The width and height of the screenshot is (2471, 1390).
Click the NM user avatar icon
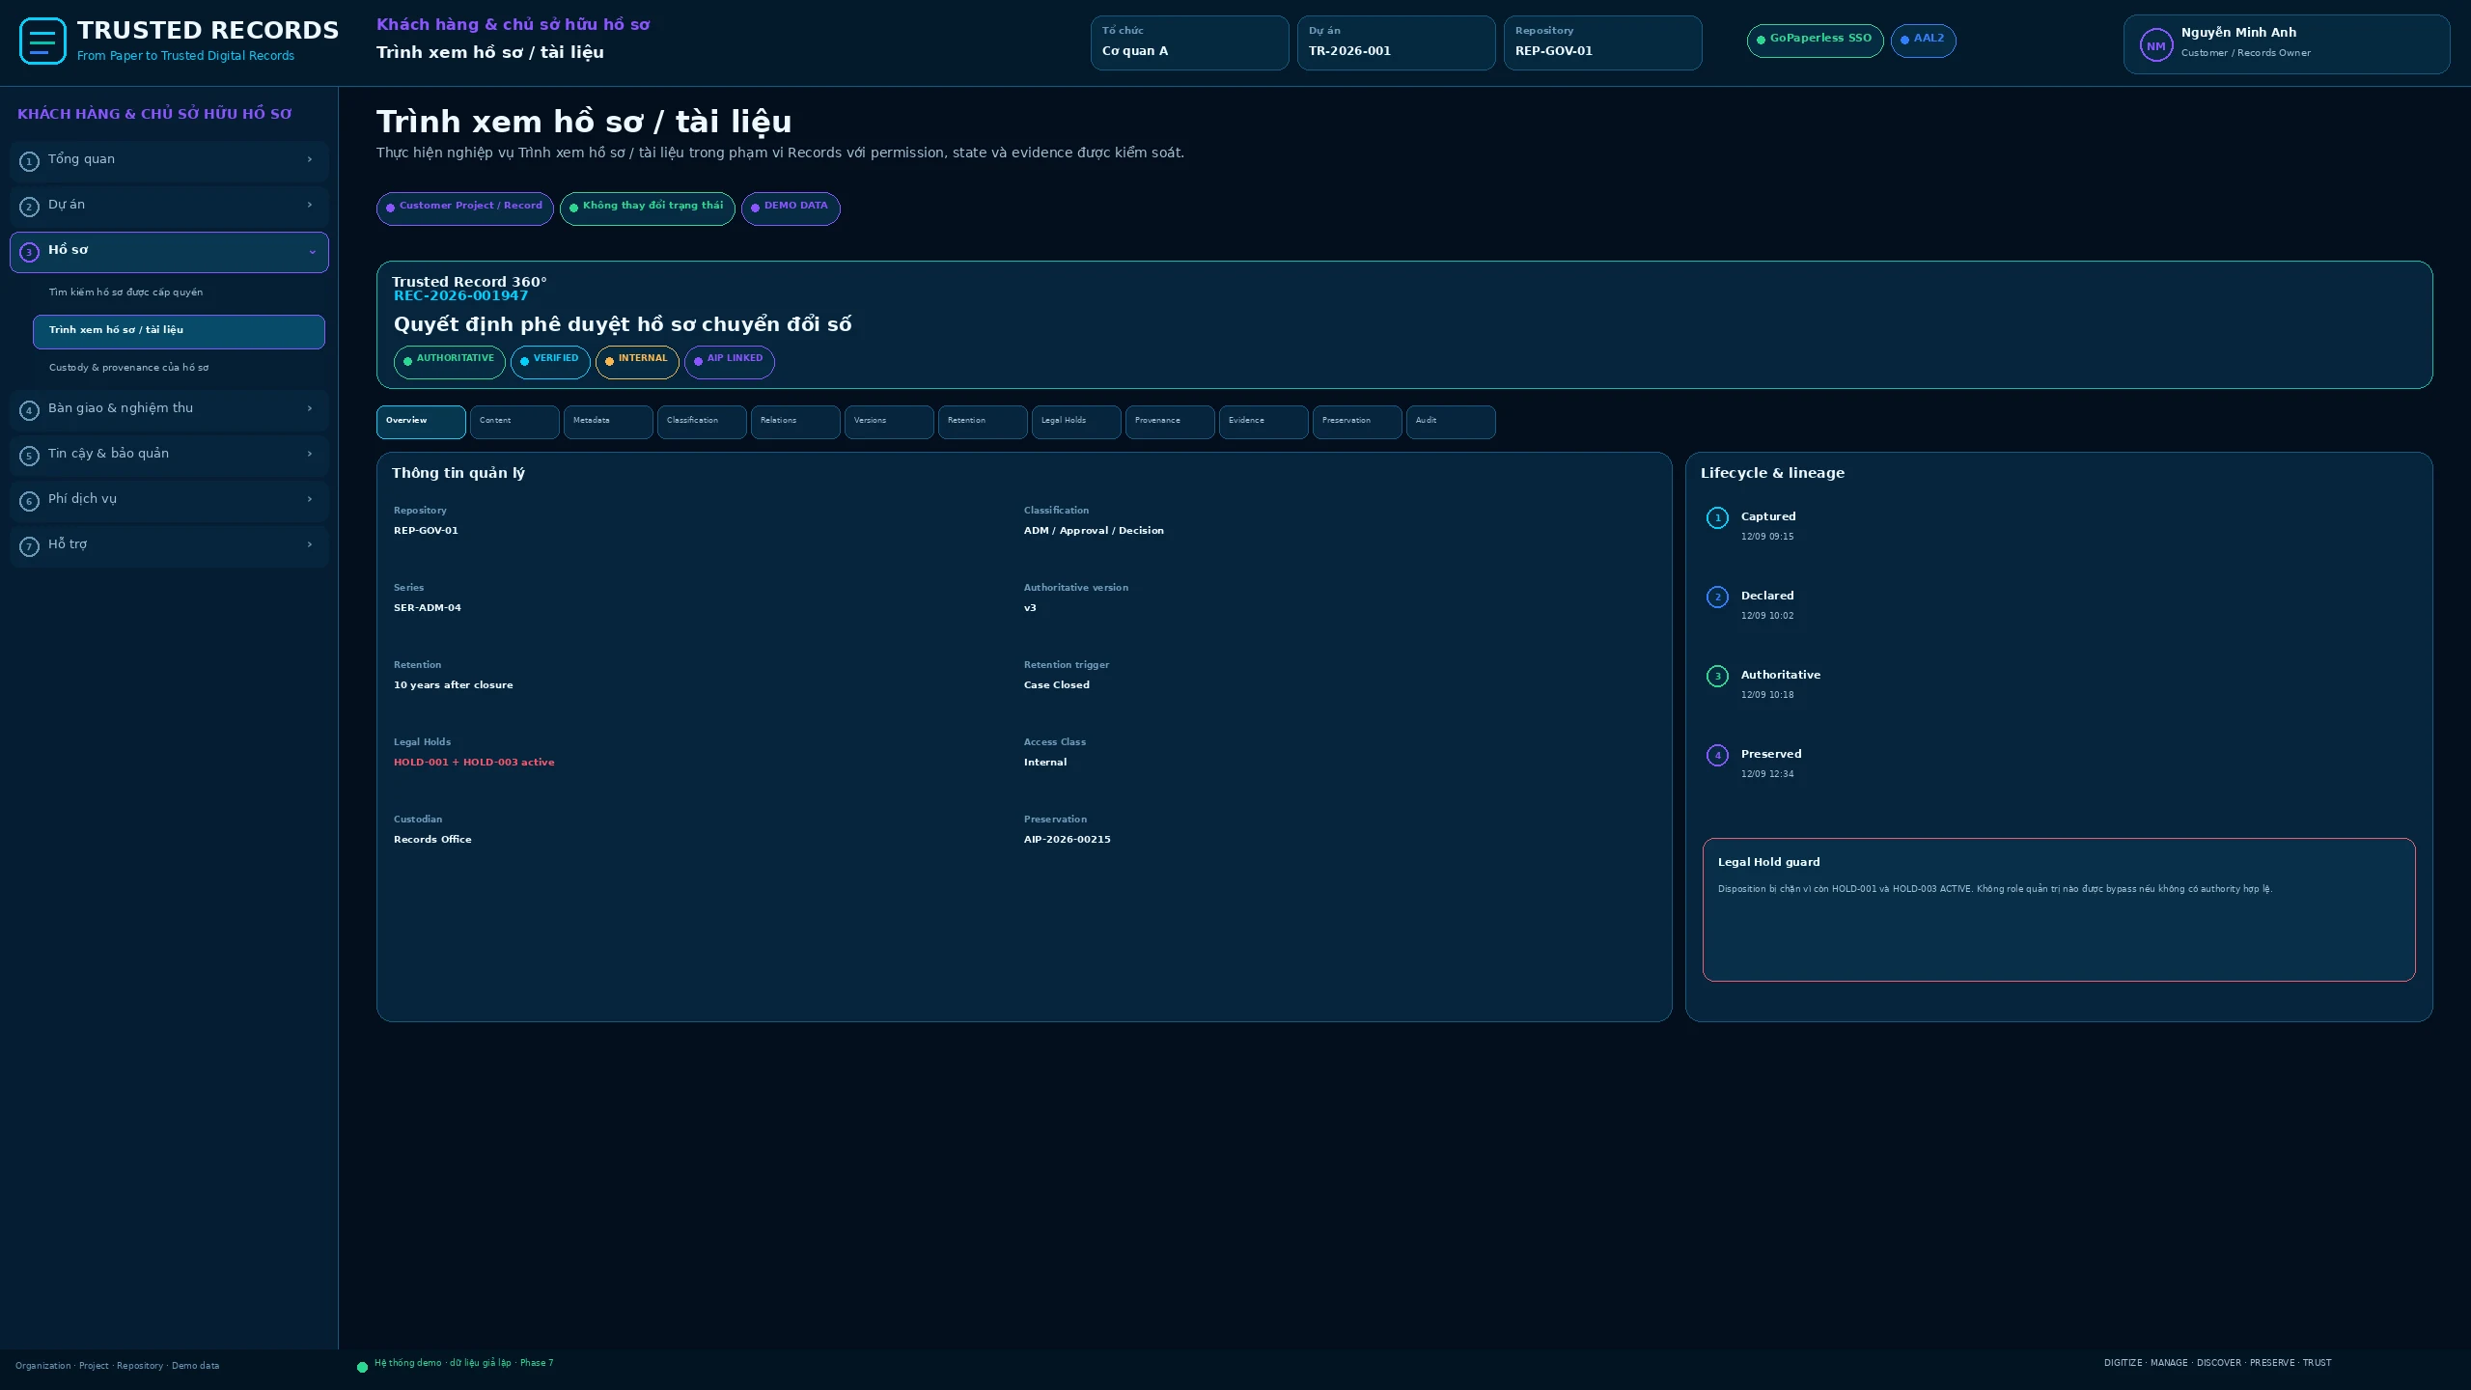point(2155,45)
